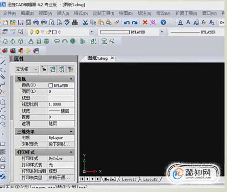The image size is (227, 192).
Task: Click the Open file icon
Action: click(13, 22)
